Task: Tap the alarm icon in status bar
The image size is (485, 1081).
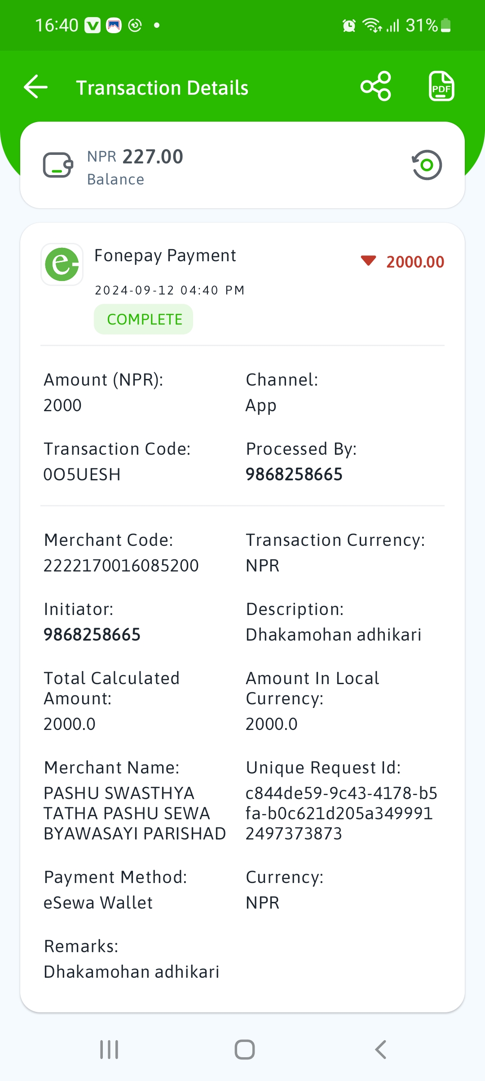Action: [x=349, y=26]
